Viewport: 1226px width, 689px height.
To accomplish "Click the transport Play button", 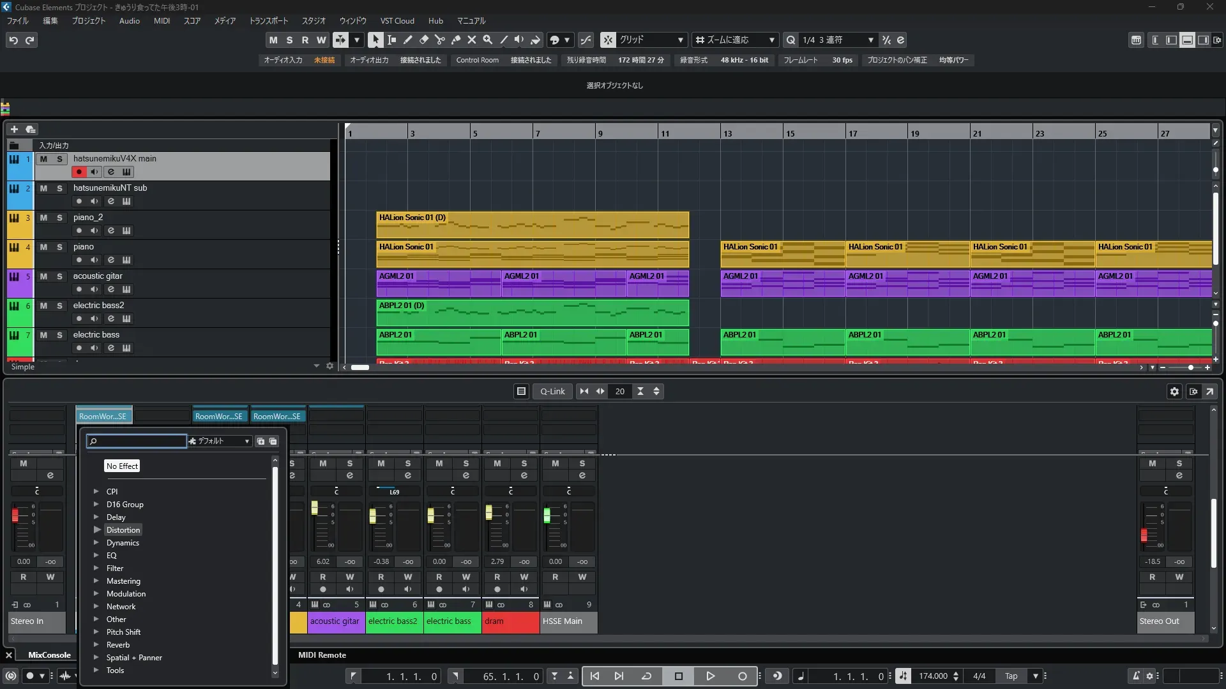I will pos(710,676).
